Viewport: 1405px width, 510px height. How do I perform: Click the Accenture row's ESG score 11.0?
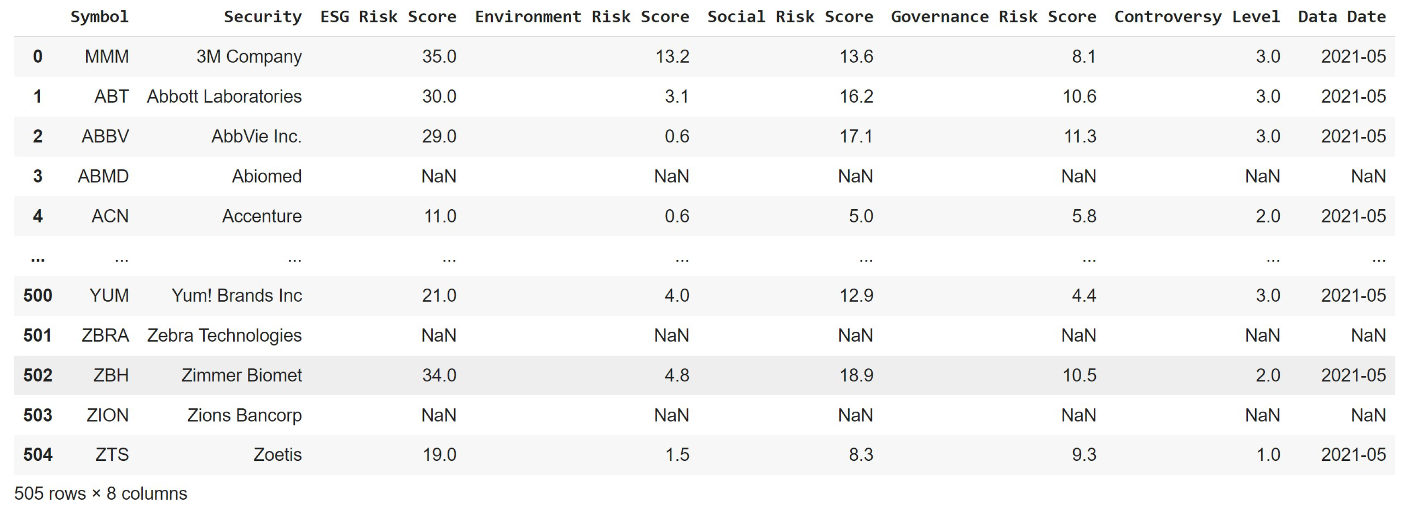[x=440, y=216]
